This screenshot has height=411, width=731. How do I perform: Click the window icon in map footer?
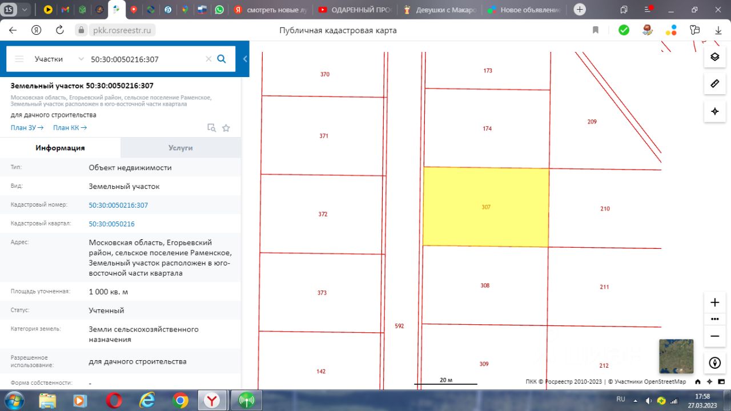pyautogui.click(x=720, y=382)
